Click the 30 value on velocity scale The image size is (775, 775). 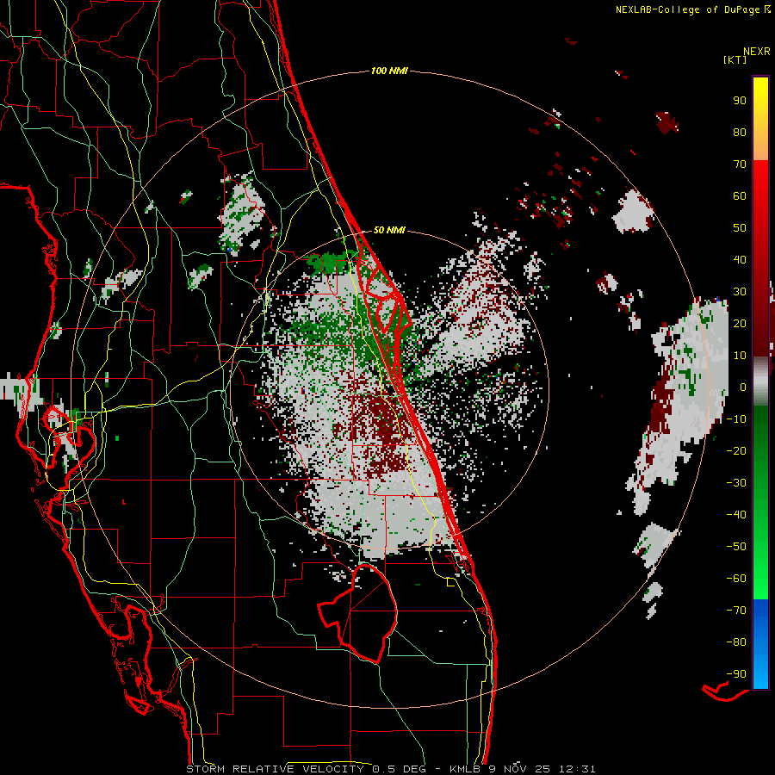pyautogui.click(x=740, y=292)
